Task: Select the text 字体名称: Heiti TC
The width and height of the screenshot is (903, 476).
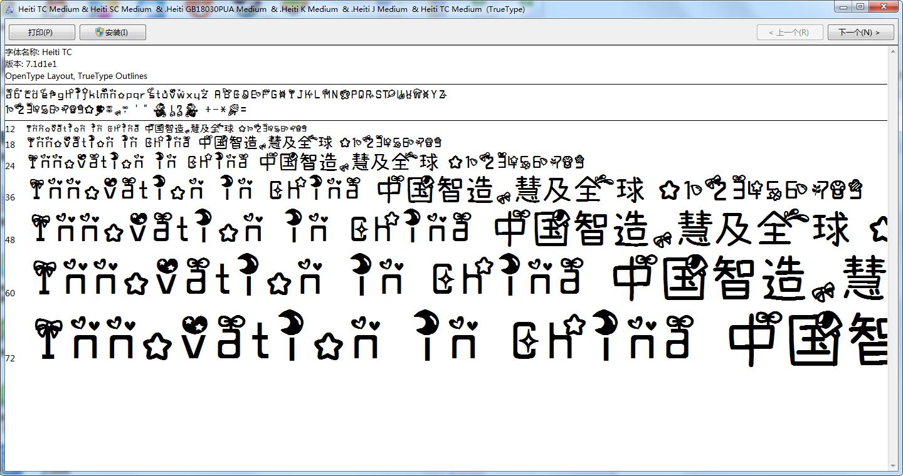Action: 39,52
